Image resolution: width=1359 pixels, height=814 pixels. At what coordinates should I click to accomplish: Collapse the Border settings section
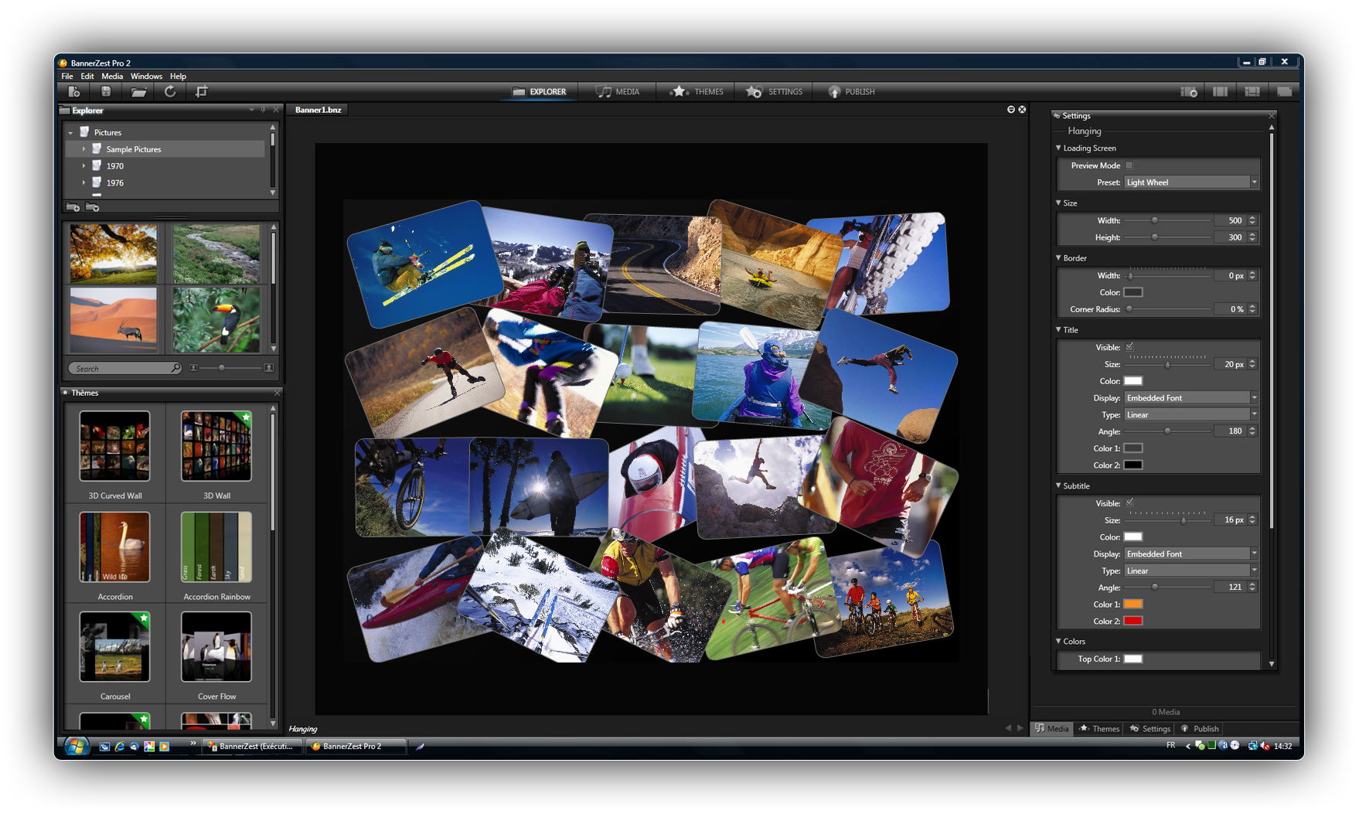(1058, 258)
